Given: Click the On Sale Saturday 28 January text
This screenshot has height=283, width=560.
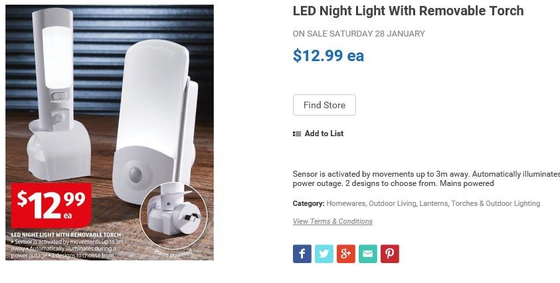Looking at the screenshot, I should tap(359, 34).
